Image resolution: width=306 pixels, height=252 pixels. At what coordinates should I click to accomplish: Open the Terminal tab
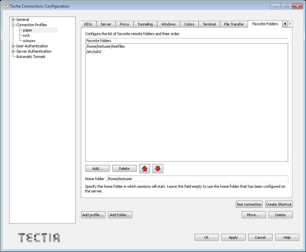click(209, 24)
